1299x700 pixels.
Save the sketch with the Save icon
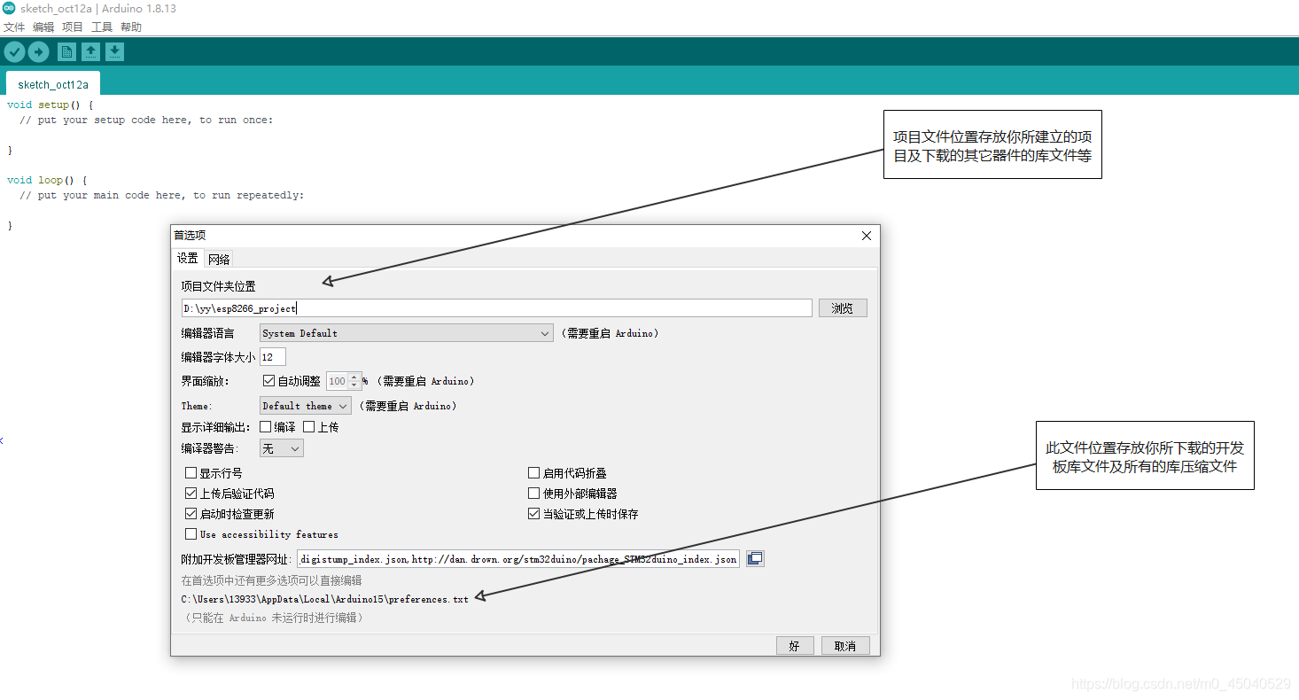coord(114,51)
